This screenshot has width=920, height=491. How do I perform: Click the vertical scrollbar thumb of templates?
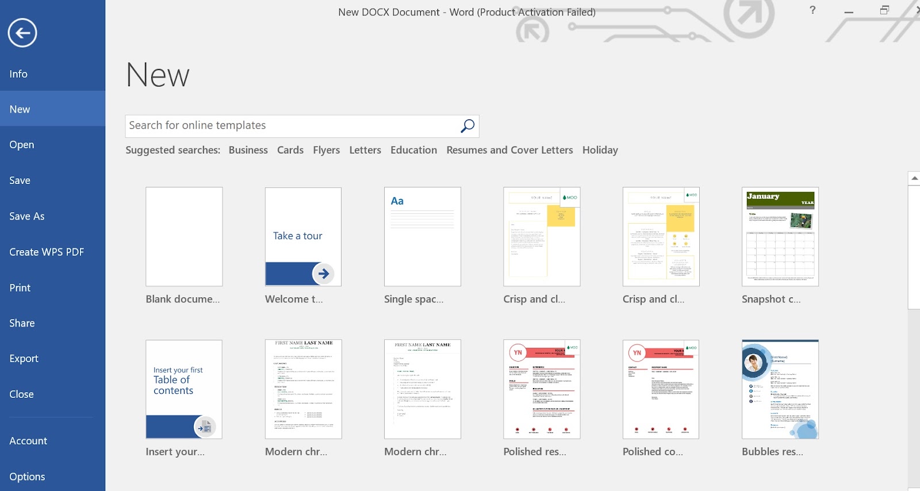coord(914,247)
